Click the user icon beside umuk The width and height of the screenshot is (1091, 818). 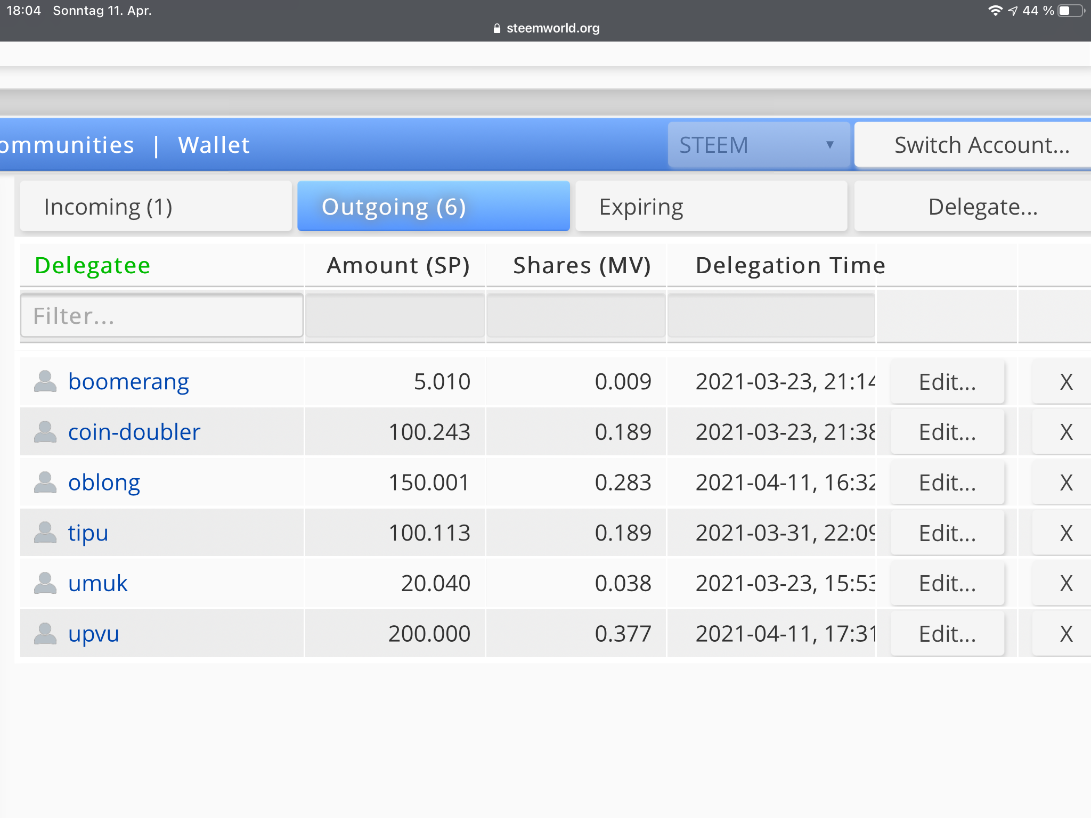(45, 583)
